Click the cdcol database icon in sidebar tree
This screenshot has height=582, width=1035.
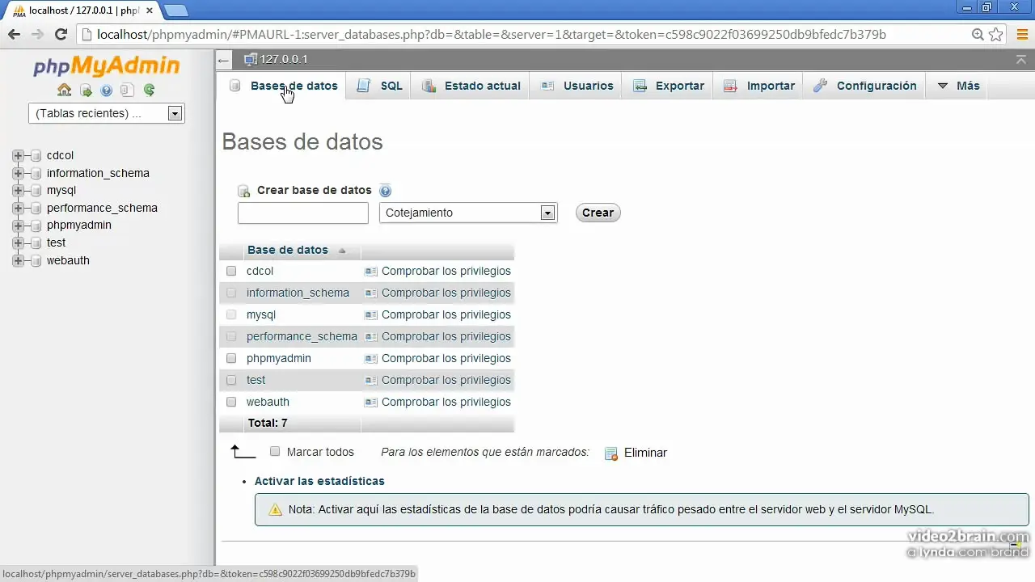tap(36, 156)
